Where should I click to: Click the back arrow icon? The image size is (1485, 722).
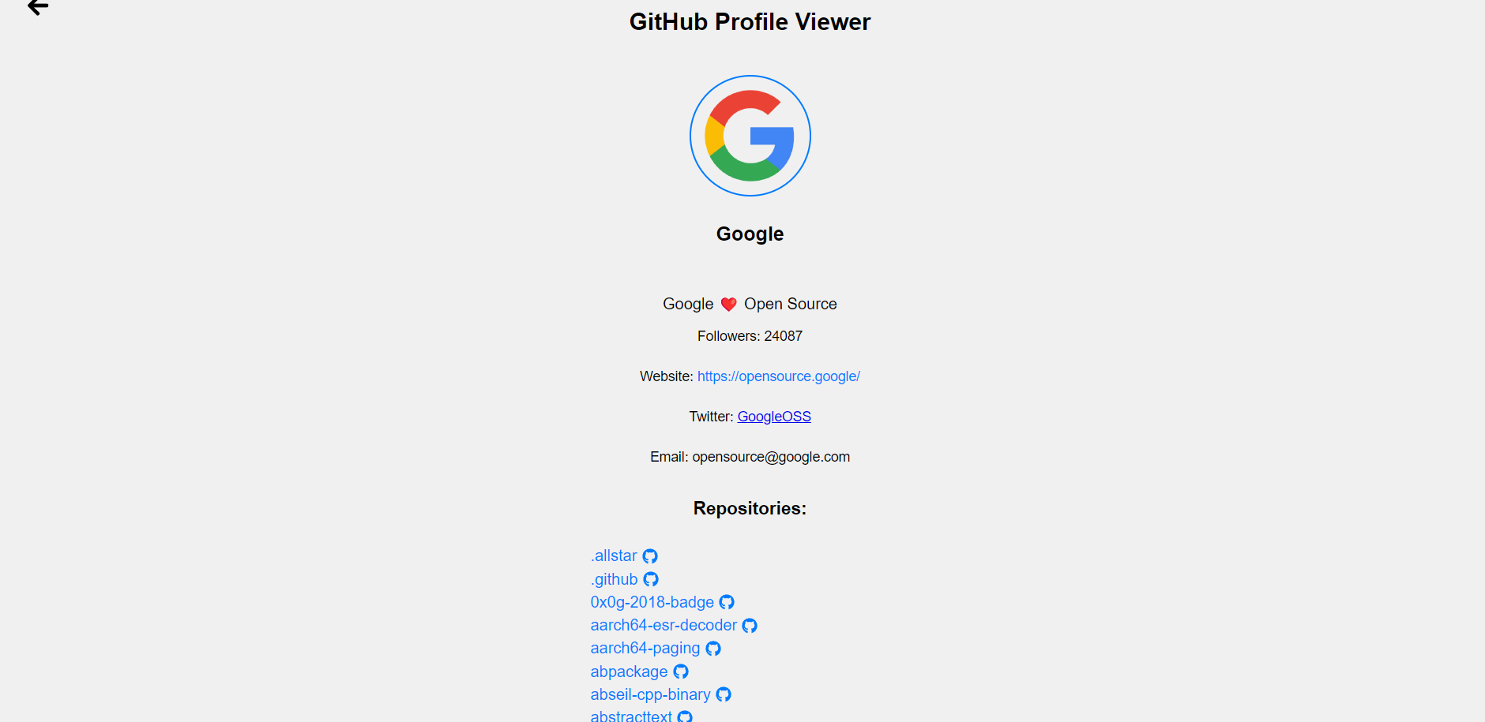(38, 7)
